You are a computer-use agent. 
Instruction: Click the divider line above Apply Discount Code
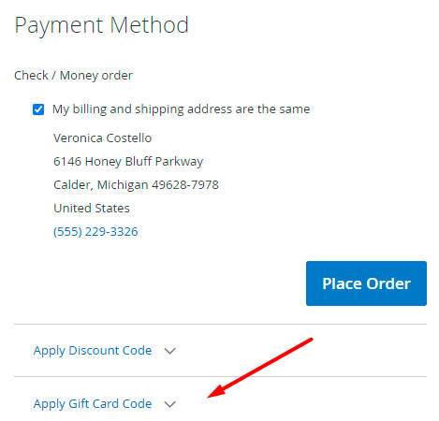pos(220,324)
